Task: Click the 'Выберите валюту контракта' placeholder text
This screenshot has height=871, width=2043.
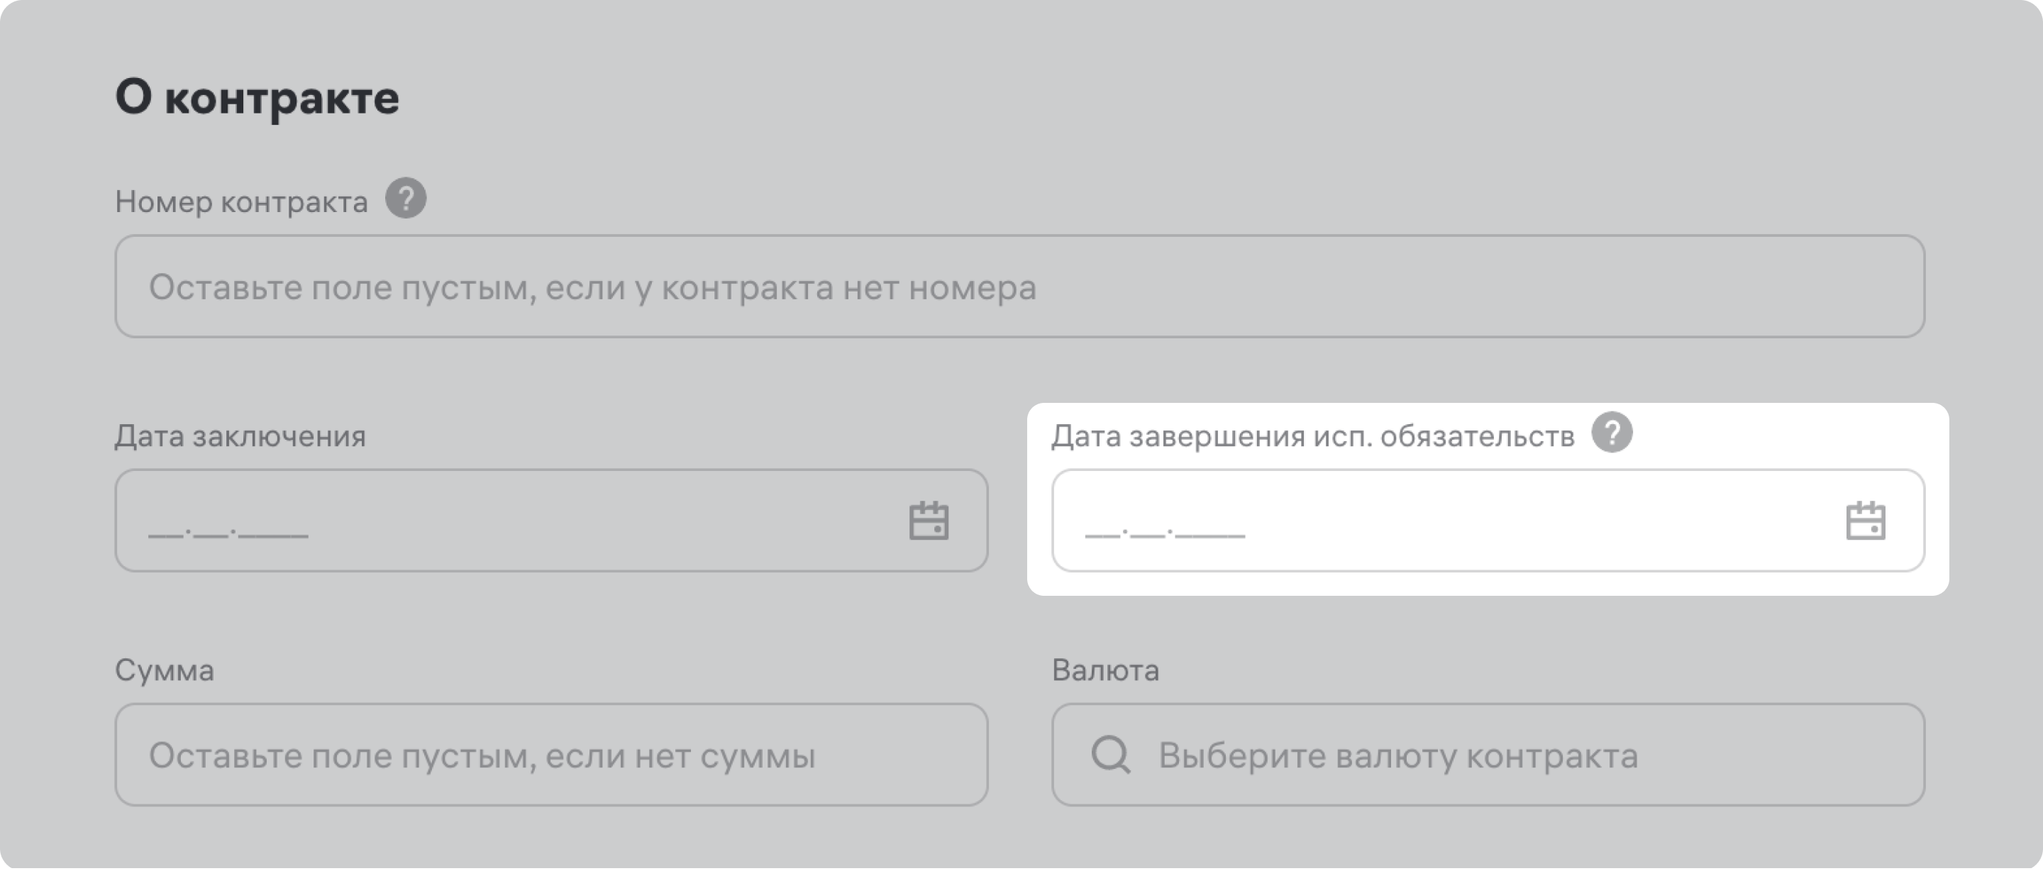Action: pos(1397,756)
